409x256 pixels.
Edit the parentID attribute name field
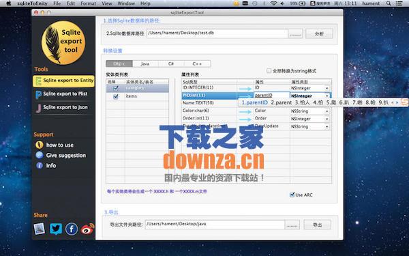[272, 96]
